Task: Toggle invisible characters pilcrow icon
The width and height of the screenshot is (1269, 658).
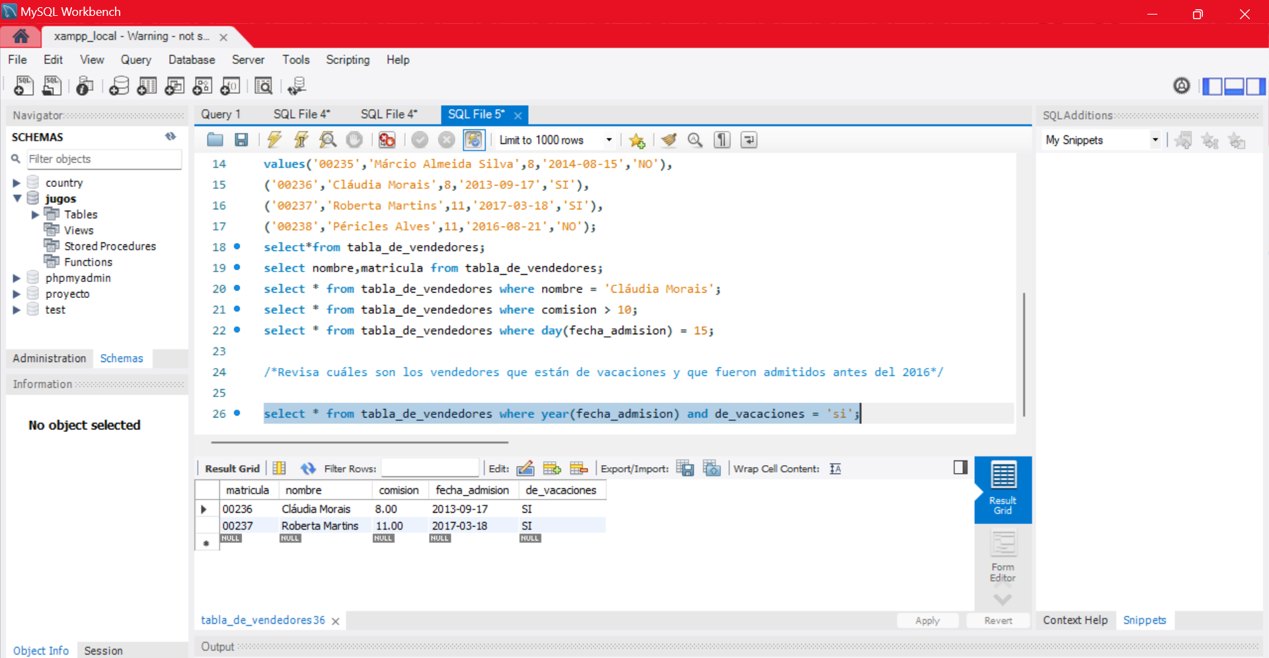Action: click(722, 139)
